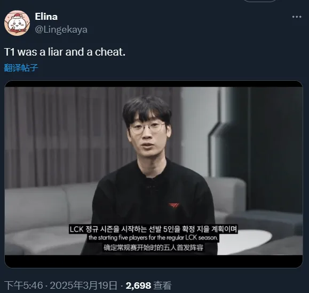Viewport: 309px width, 293px height.
Task: Click the 2025年3月19日 post date
Action: pos(84,286)
